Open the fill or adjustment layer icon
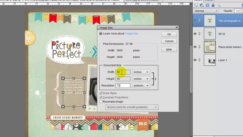Image resolution: width=243 pixels, height=137 pixels. 202,5
